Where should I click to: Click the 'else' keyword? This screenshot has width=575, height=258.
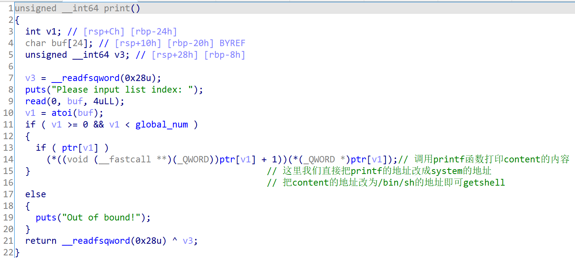(36, 194)
